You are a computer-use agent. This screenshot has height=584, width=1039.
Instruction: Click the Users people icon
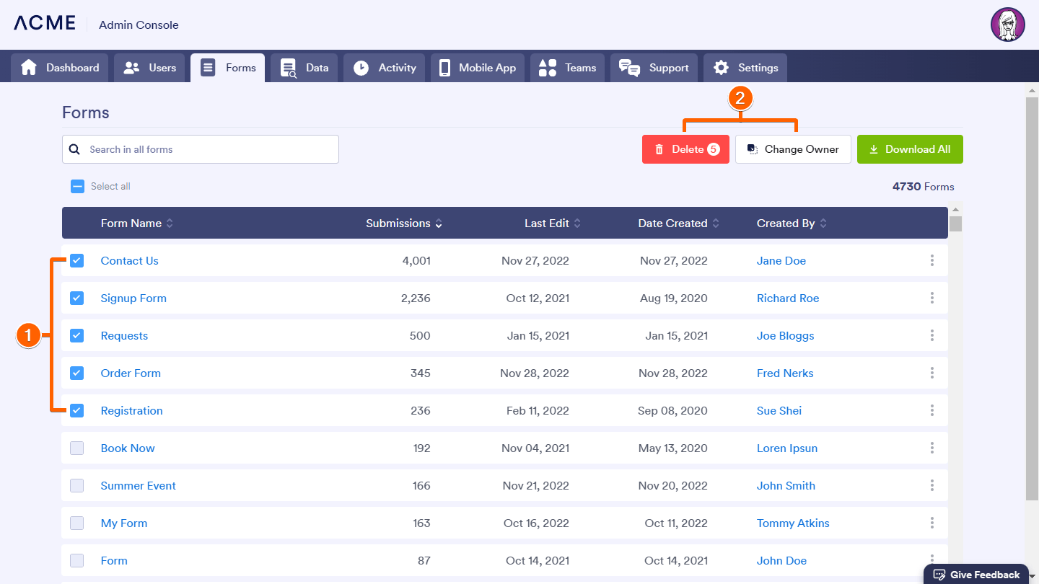pos(131,68)
